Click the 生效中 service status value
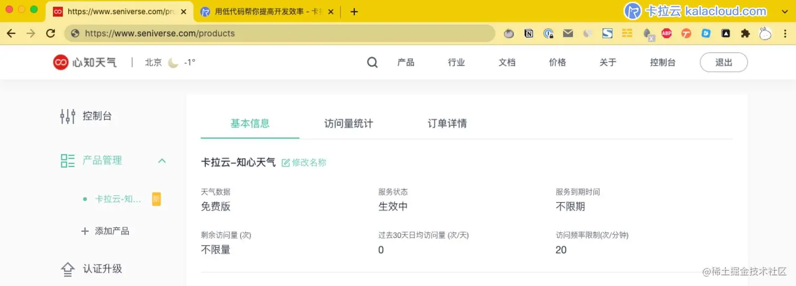This screenshot has width=796, height=286. (x=393, y=206)
